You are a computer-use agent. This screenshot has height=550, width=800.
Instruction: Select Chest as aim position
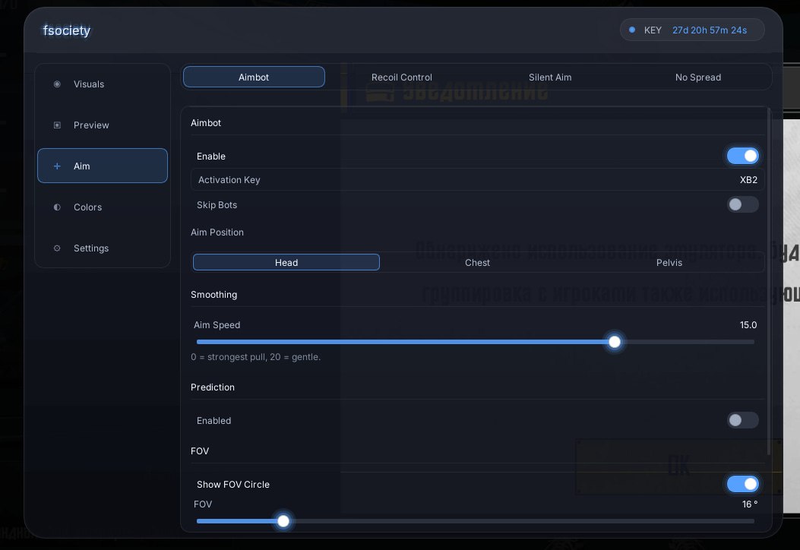[477, 263]
